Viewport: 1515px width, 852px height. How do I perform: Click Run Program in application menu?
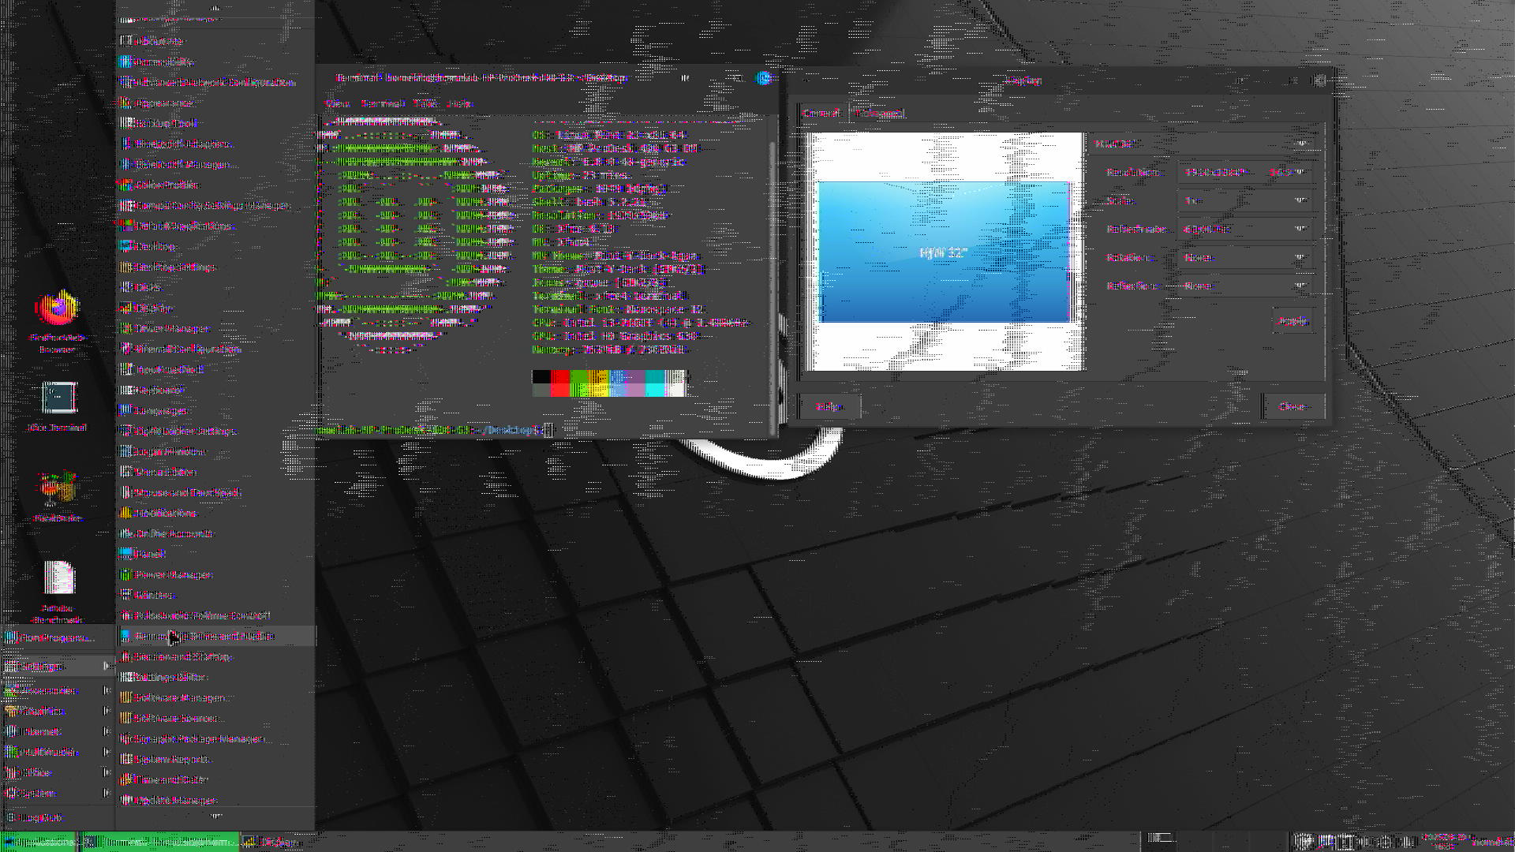point(58,637)
